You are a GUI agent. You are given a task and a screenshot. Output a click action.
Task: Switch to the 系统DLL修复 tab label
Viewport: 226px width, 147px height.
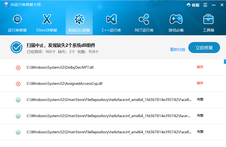point(79,30)
